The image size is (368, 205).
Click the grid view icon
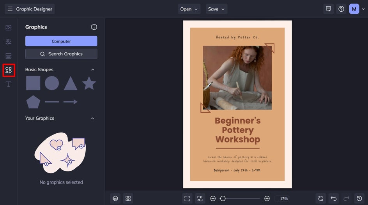pos(128,198)
